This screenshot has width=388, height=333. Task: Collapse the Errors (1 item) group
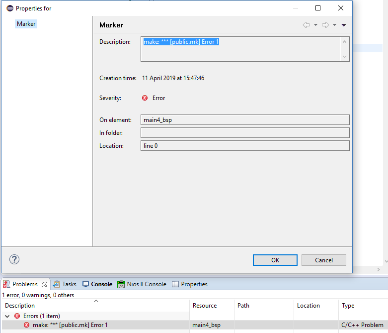click(x=7, y=316)
